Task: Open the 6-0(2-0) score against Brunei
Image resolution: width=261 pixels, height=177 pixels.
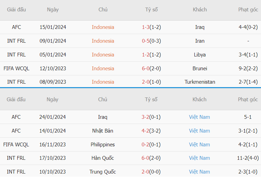Action: (151, 68)
